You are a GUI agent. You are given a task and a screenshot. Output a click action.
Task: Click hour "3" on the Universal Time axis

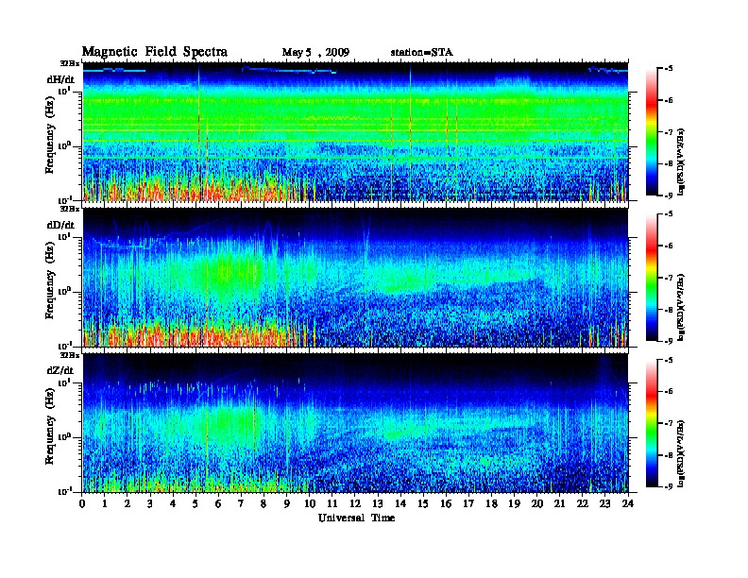[x=150, y=504]
